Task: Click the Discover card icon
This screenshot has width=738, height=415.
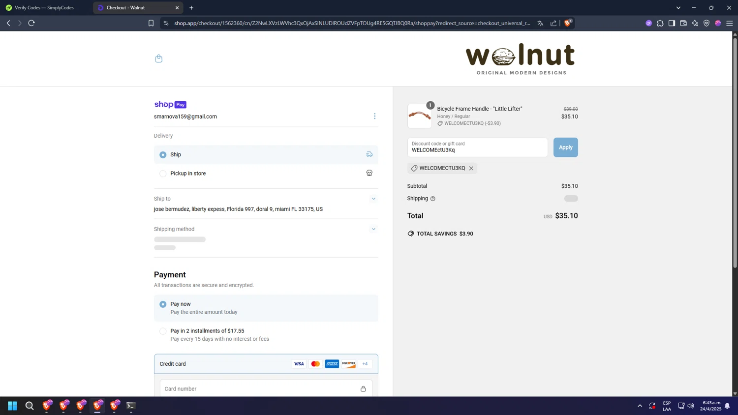Action: click(x=348, y=364)
